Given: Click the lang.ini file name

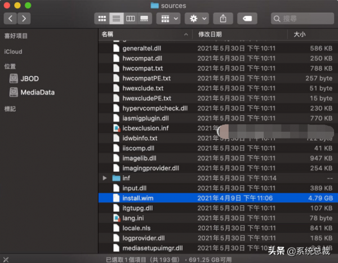Looking at the screenshot, I should coord(133,218).
